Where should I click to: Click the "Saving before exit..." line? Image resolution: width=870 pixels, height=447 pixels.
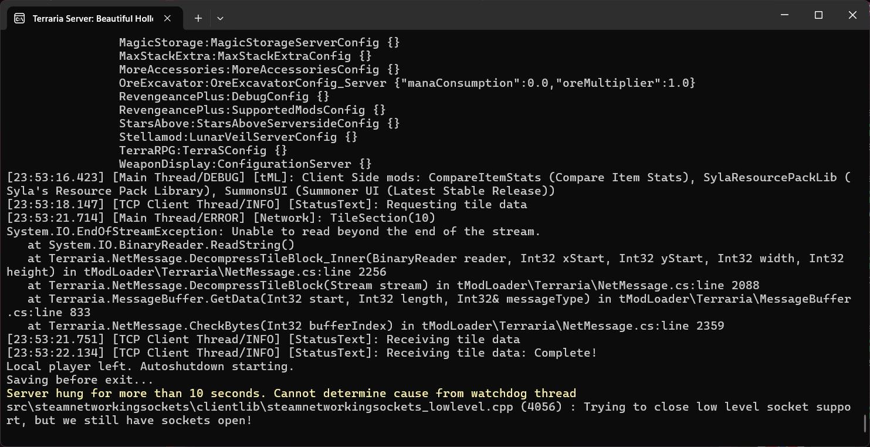[80, 380]
